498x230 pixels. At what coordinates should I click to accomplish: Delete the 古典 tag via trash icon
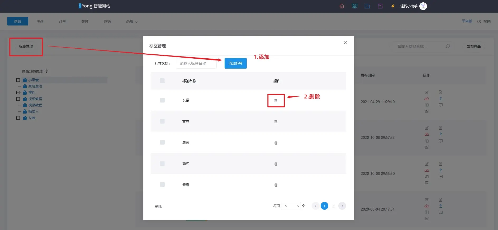[276, 122]
